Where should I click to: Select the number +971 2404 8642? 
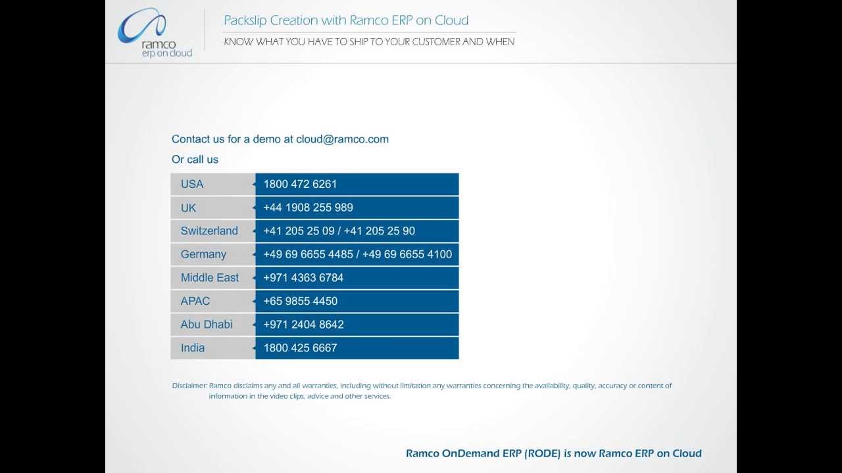coord(357,325)
